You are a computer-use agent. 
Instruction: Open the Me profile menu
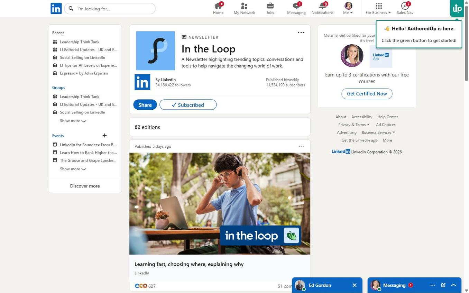[x=348, y=8]
